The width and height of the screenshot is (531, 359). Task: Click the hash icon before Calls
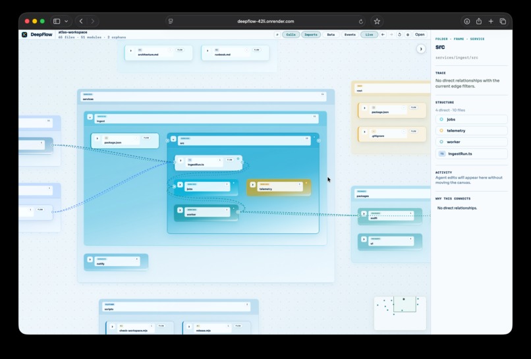277,34
